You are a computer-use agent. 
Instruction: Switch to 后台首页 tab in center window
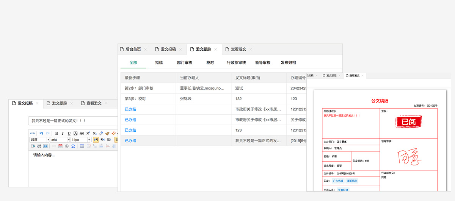(x=133, y=49)
